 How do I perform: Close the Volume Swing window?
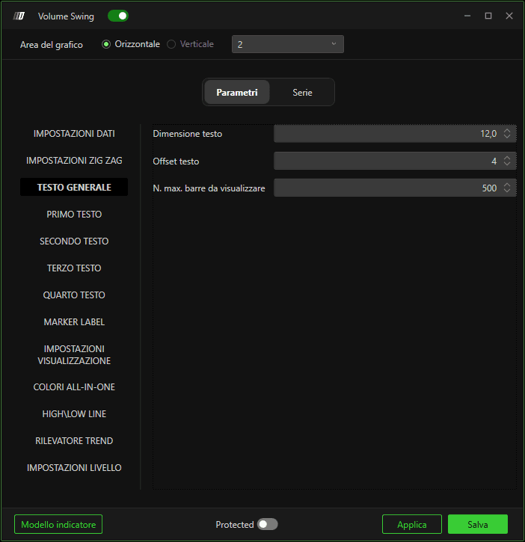(509, 16)
